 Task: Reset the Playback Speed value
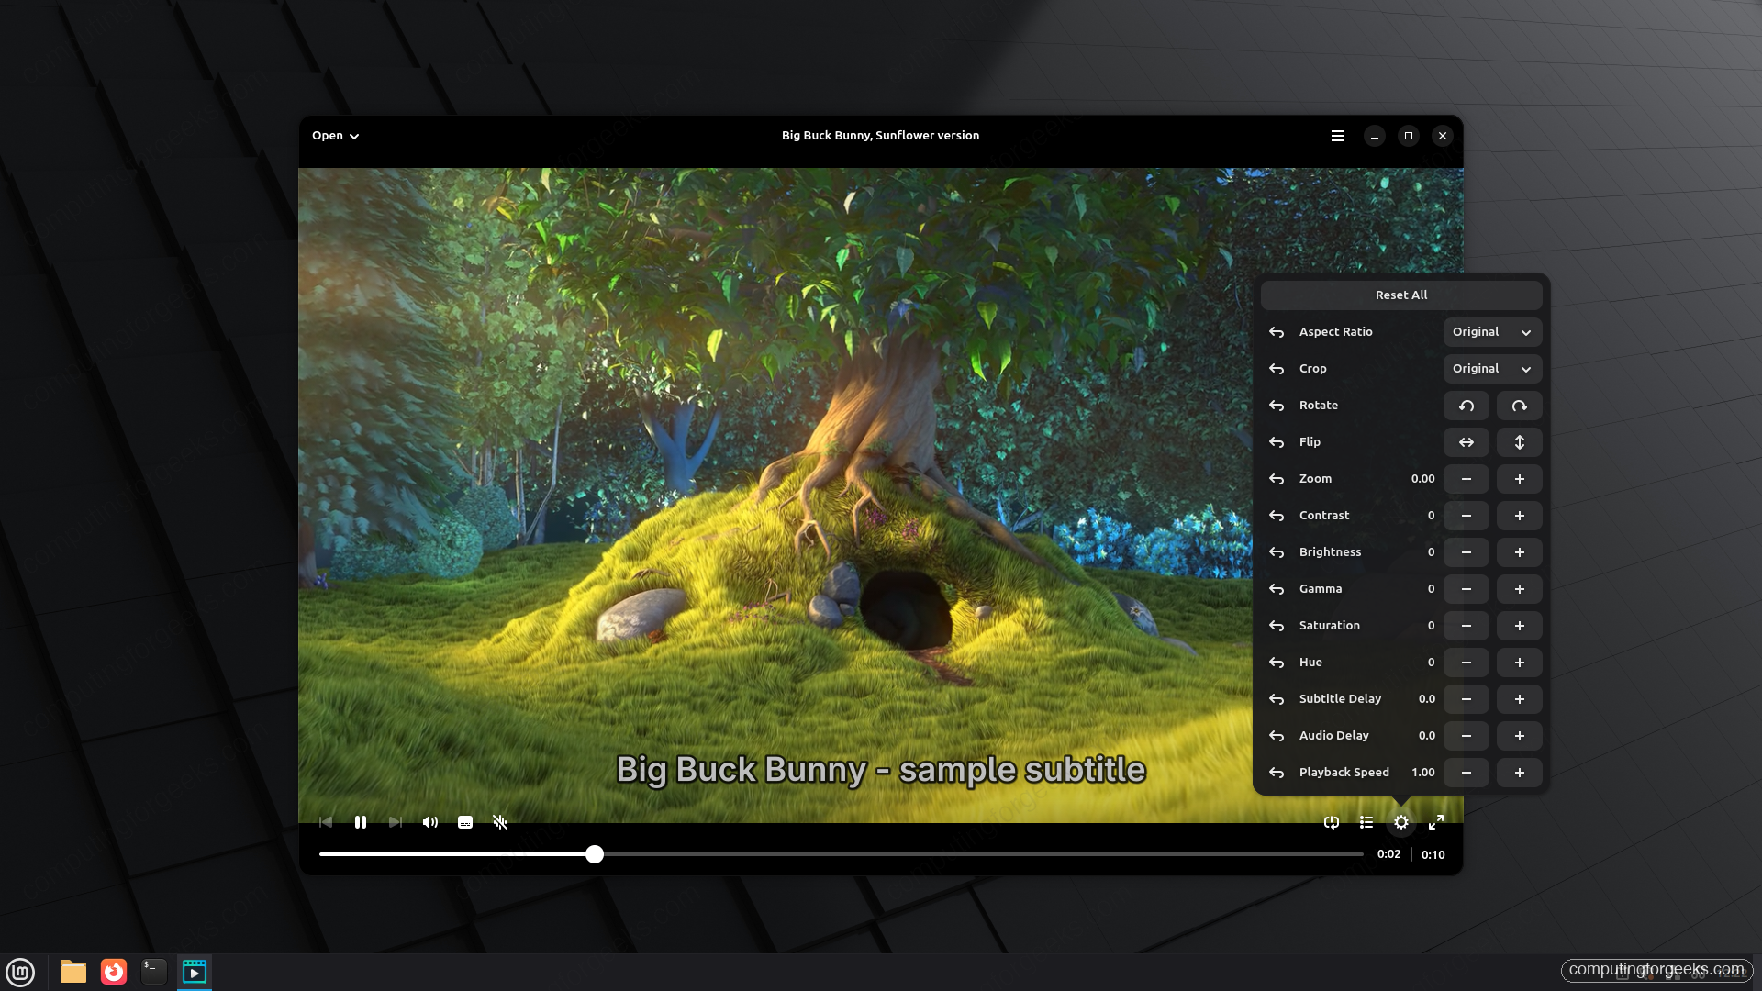pos(1277,773)
